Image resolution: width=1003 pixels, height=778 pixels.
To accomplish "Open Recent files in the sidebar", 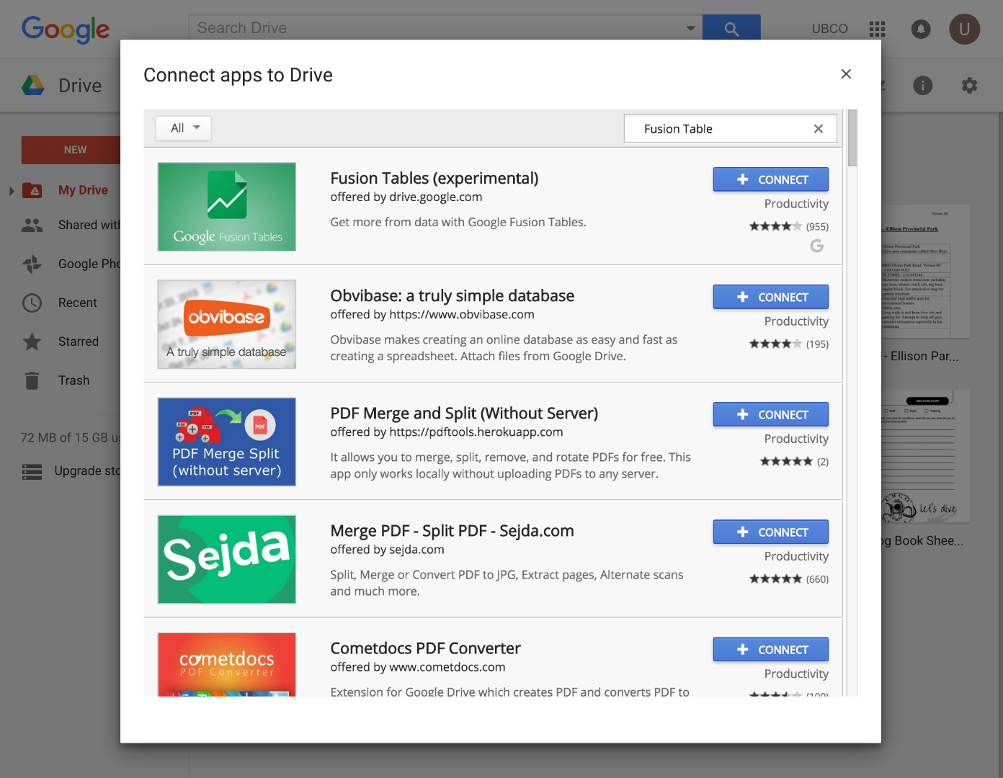I will (x=77, y=303).
